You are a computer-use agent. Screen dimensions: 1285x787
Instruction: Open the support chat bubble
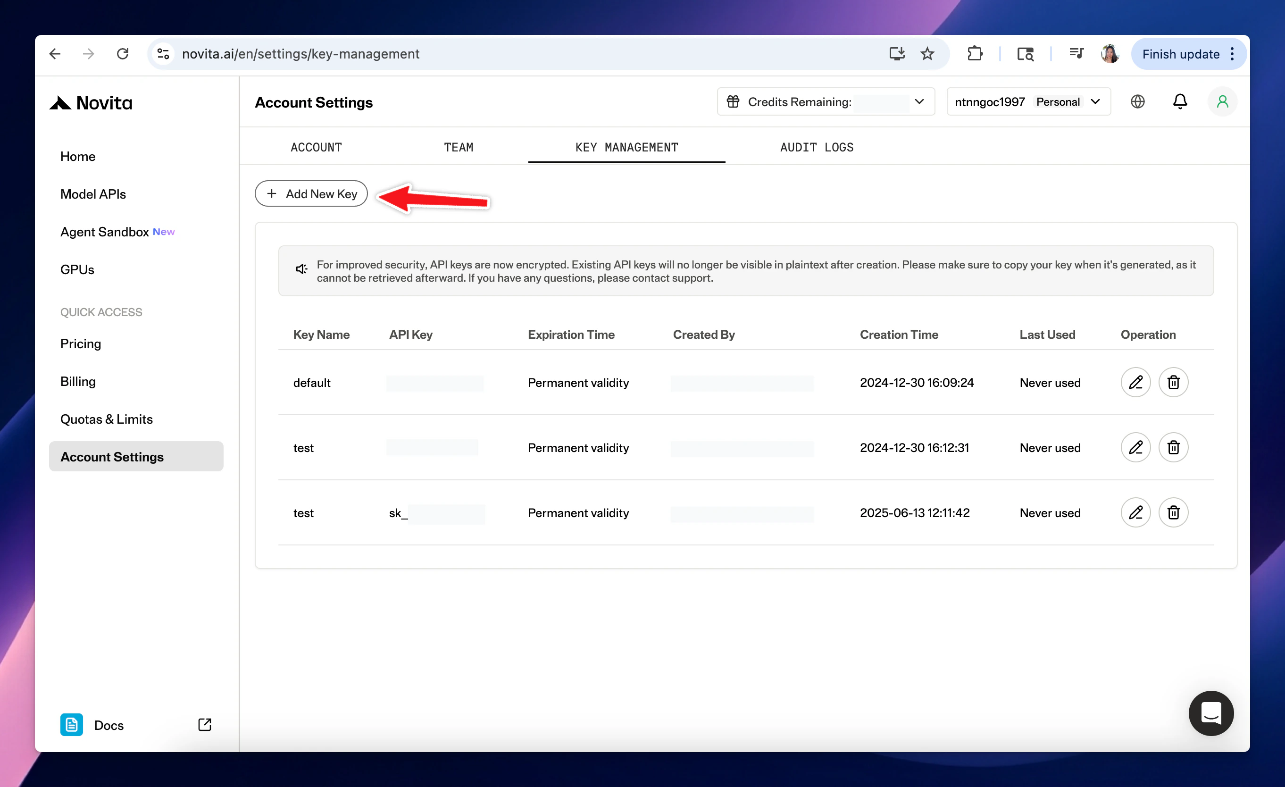pyautogui.click(x=1211, y=713)
